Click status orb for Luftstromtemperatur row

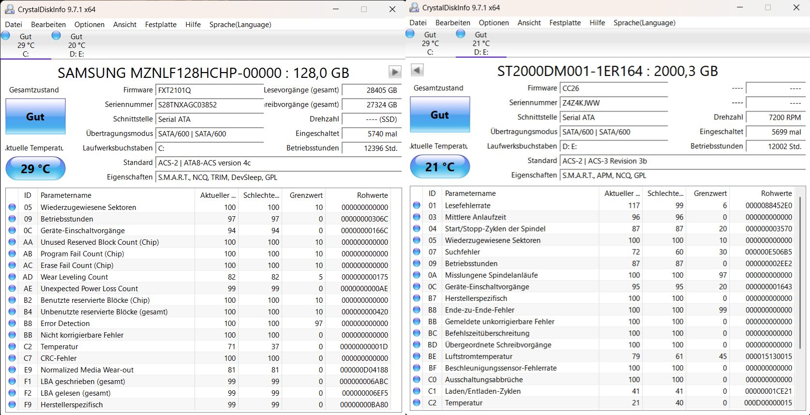pos(417,356)
